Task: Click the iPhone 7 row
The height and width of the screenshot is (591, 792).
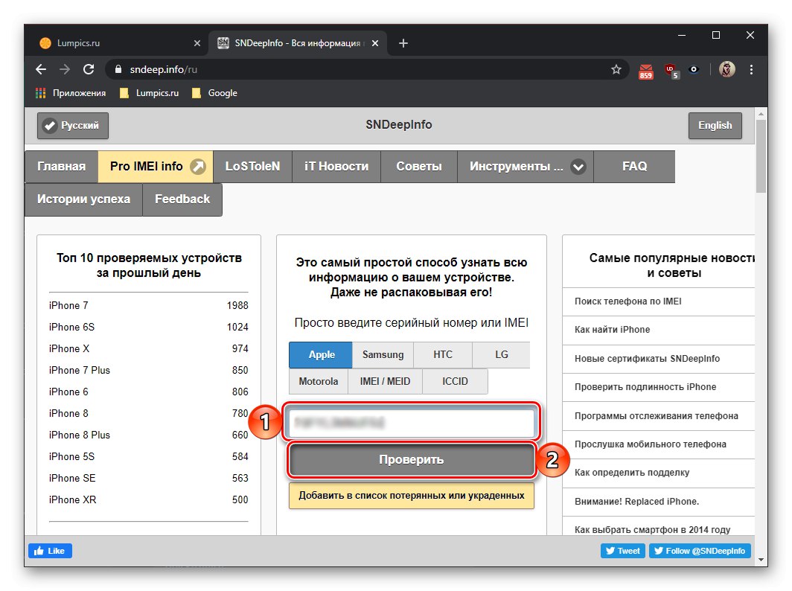Action: 149,306
